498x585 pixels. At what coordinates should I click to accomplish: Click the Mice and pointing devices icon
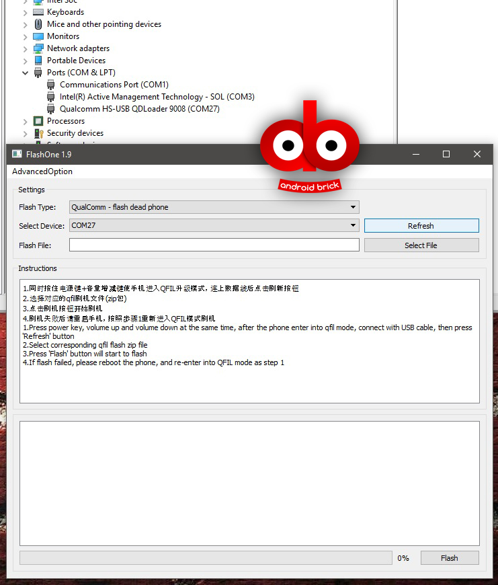(38, 24)
